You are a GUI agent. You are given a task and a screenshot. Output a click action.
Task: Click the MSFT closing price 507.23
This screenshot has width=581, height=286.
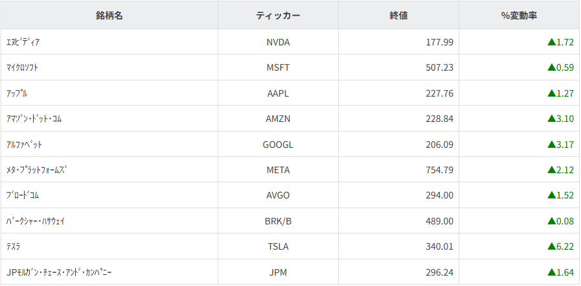[x=439, y=67]
